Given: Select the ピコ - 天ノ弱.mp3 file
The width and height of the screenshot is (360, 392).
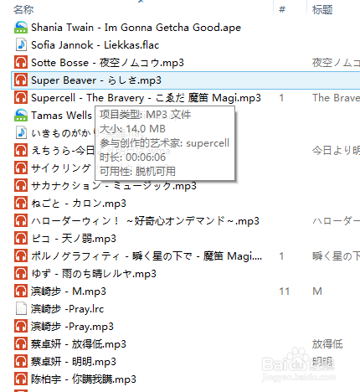Looking at the screenshot, I should point(74,239).
